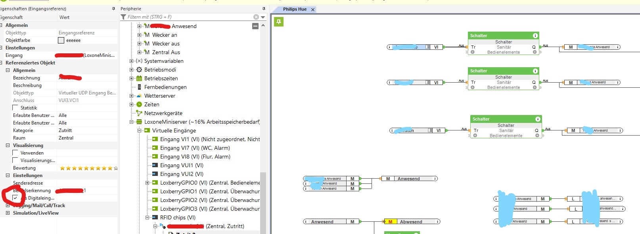Expand the Betriebszeiten node
Viewport: 640px width, 234px height.
(131, 78)
